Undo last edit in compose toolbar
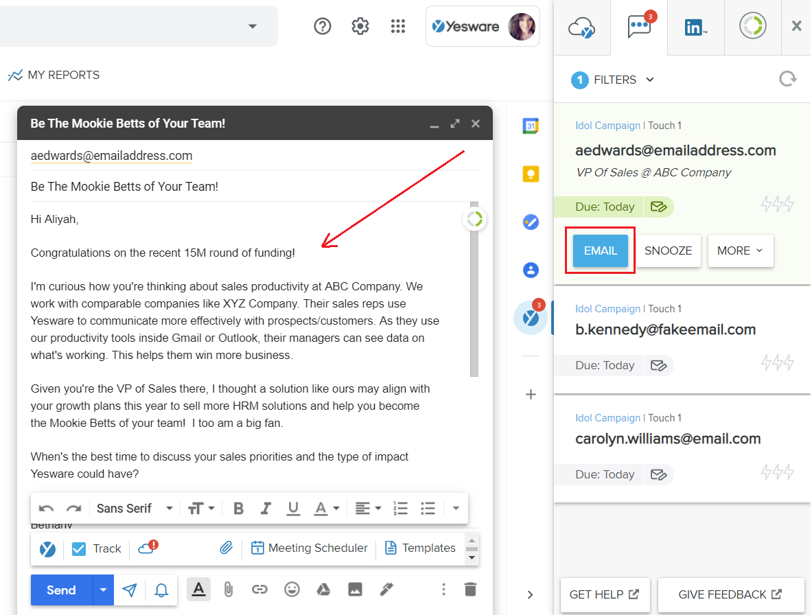Viewport: 812px width, 615px height. click(x=46, y=509)
